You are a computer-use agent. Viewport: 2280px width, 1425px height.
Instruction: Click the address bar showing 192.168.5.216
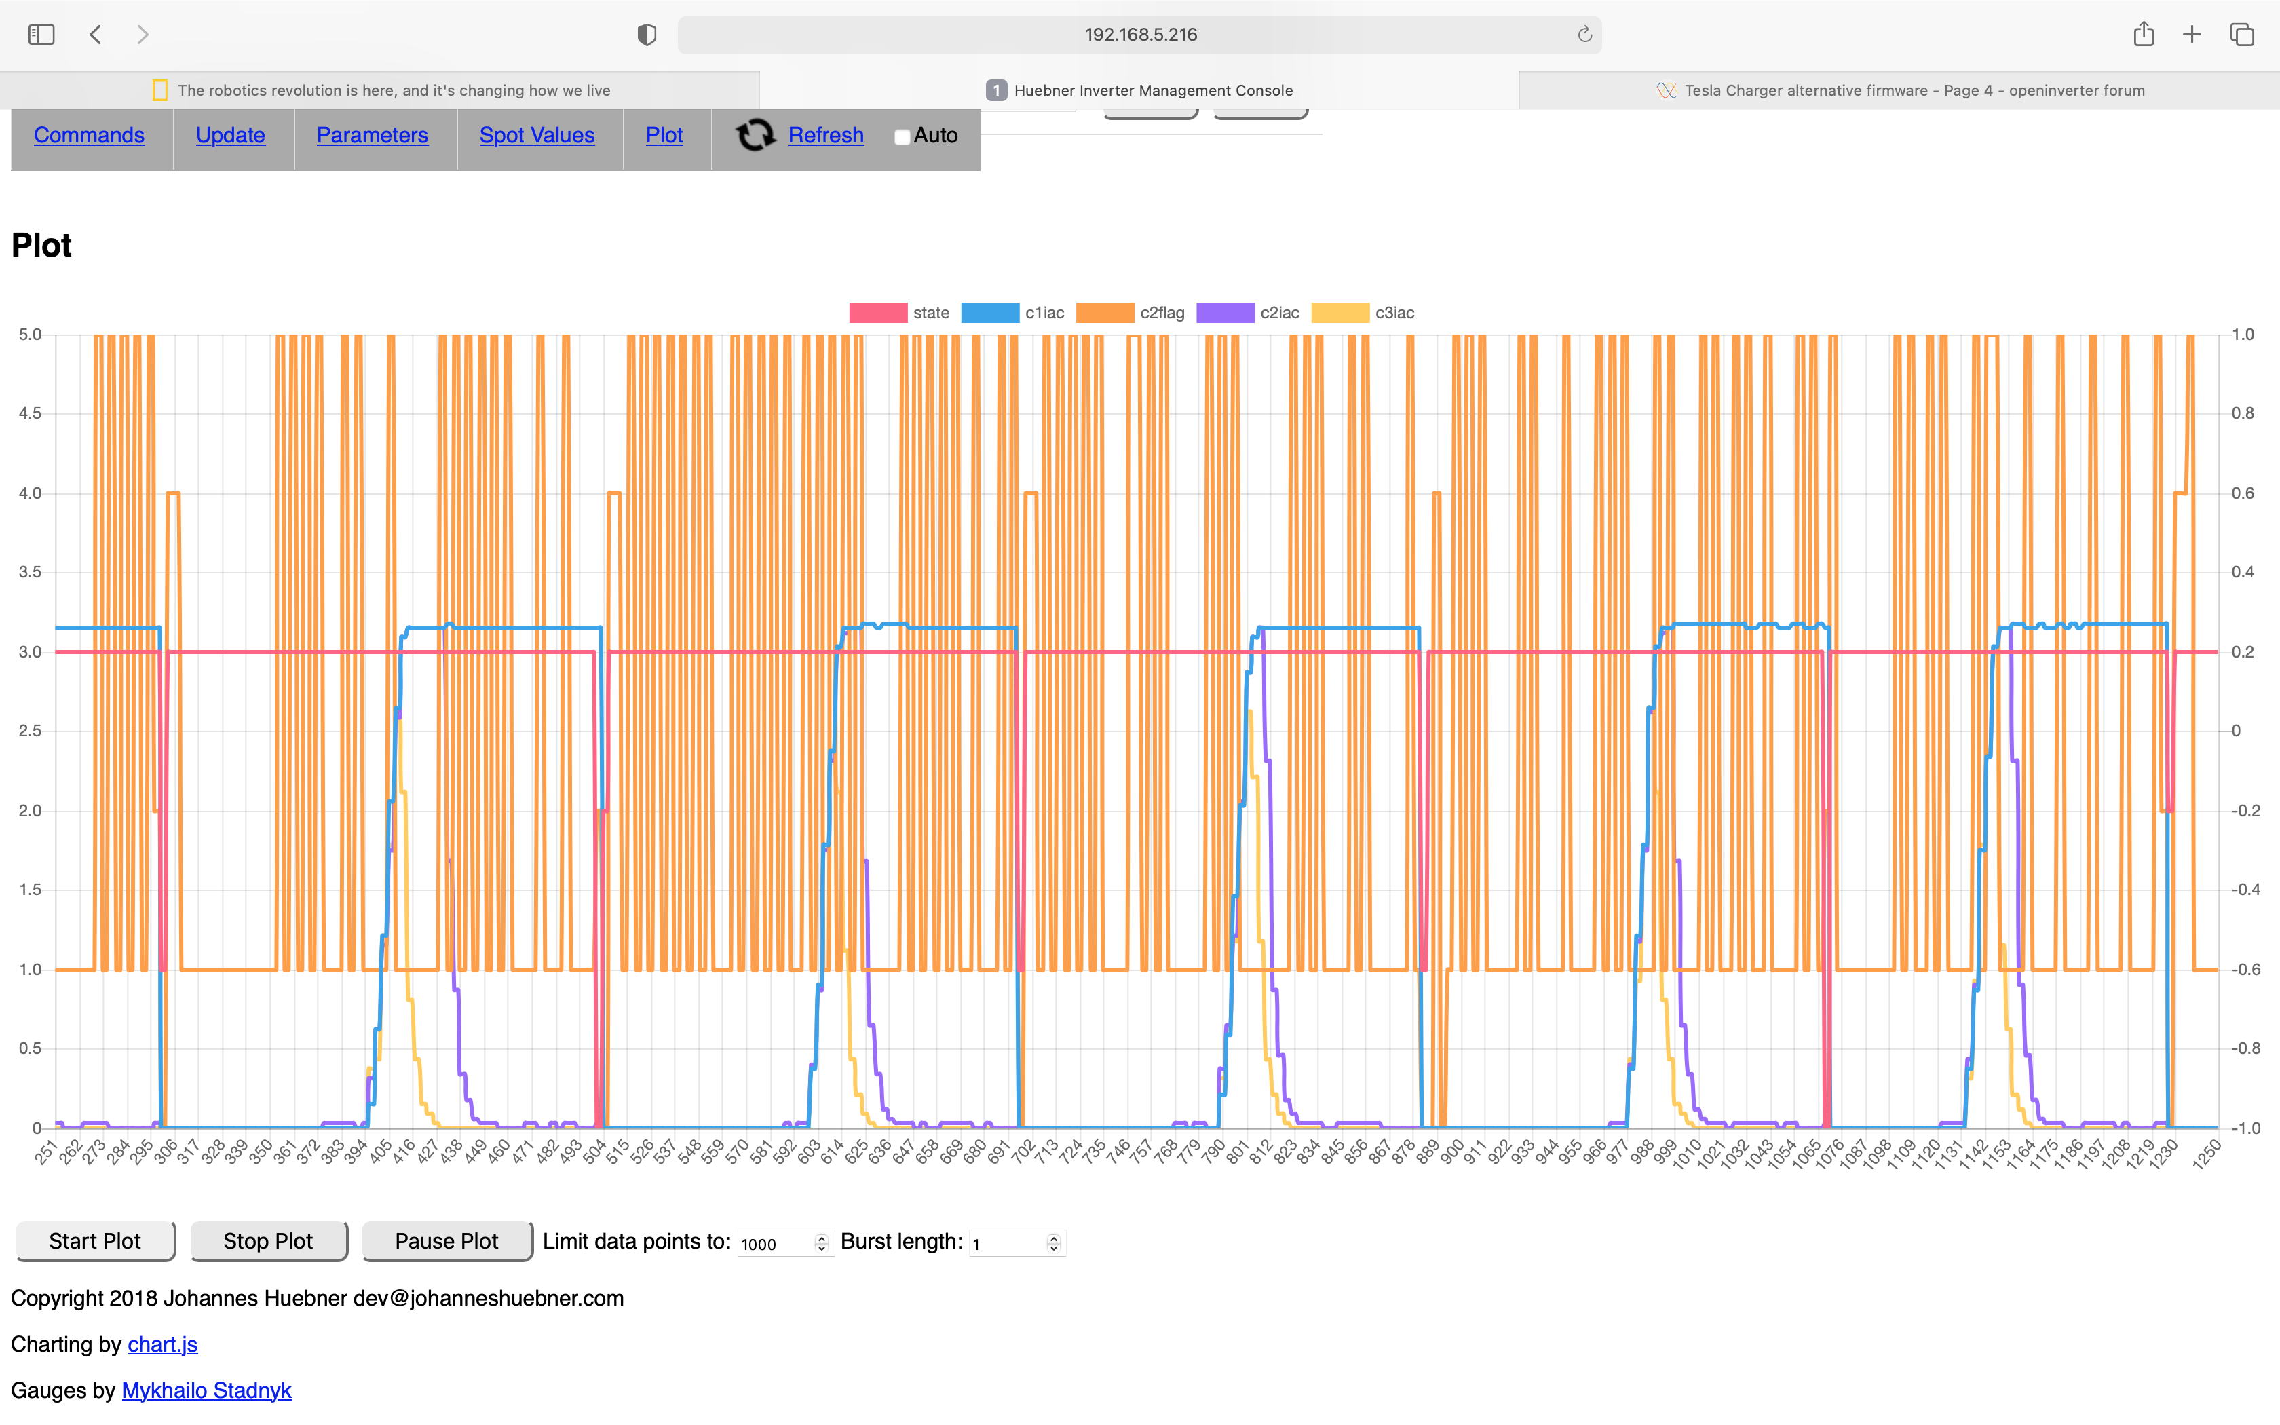(x=1140, y=35)
